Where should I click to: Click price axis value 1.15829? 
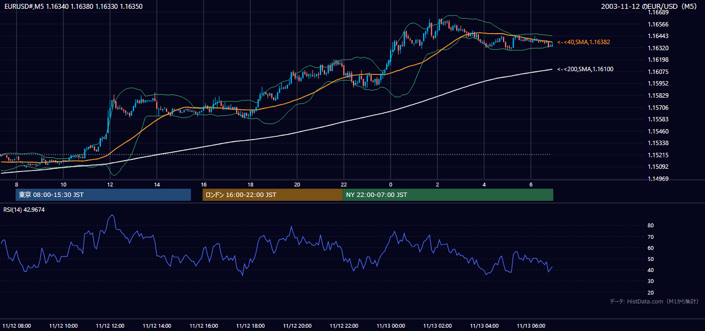pyautogui.click(x=658, y=95)
